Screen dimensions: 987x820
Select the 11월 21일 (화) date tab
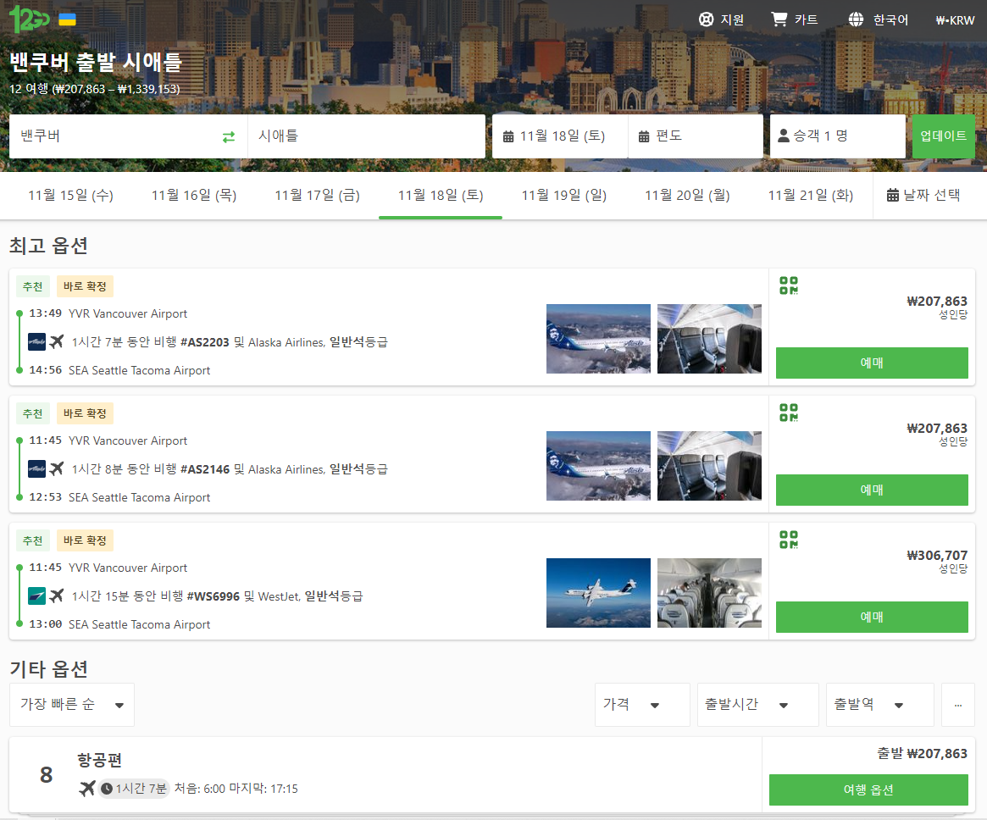(x=811, y=196)
